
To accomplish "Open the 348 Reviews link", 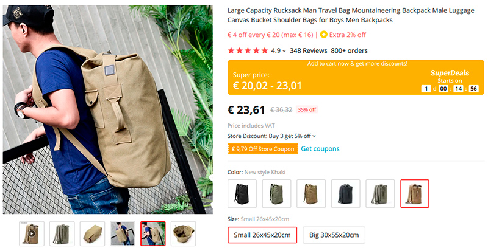I will (309, 51).
